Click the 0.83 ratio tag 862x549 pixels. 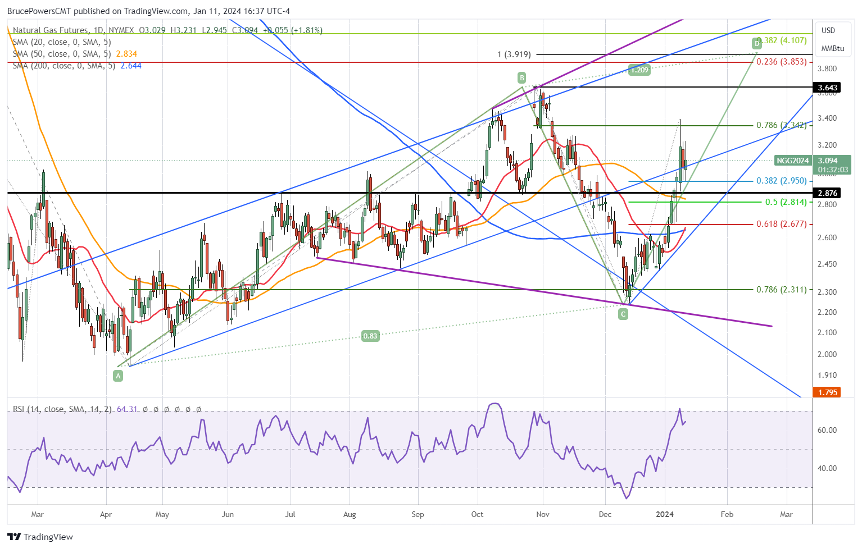coord(370,336)
